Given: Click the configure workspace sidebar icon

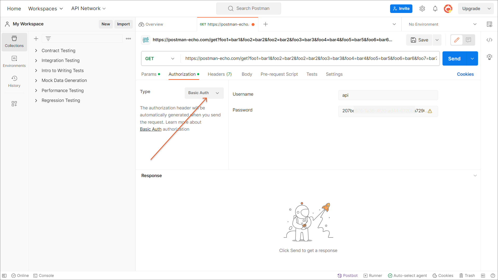Looking at the screenshot, I should coord(14,104).
